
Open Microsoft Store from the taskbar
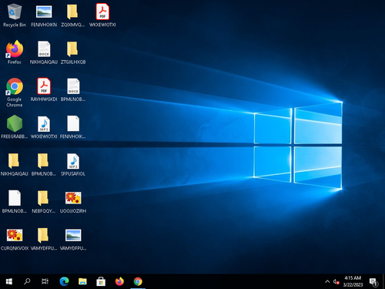pyautogui.click(x=101, y=281)
